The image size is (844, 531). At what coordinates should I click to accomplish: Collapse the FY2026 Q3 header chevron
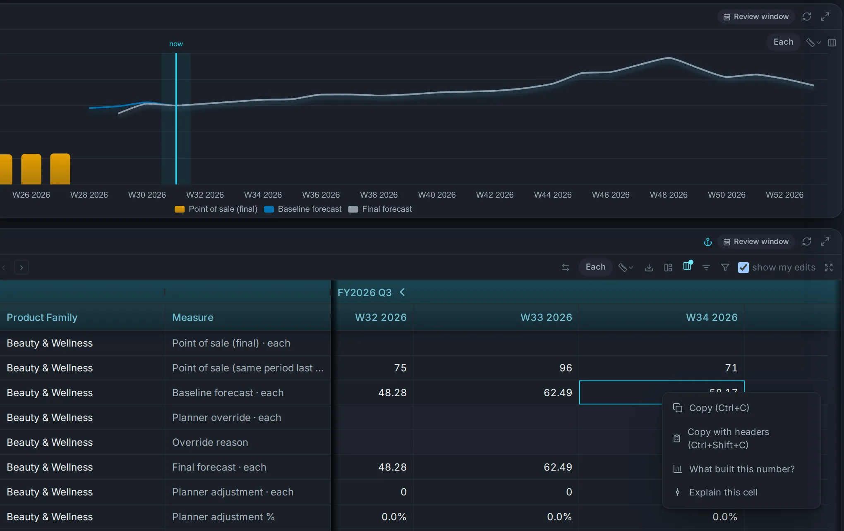coord(403,292)
